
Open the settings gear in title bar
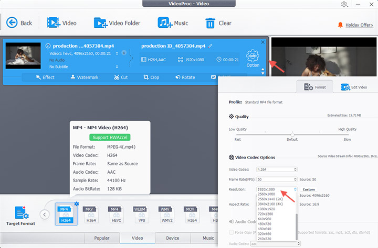(x=344, y=4)
